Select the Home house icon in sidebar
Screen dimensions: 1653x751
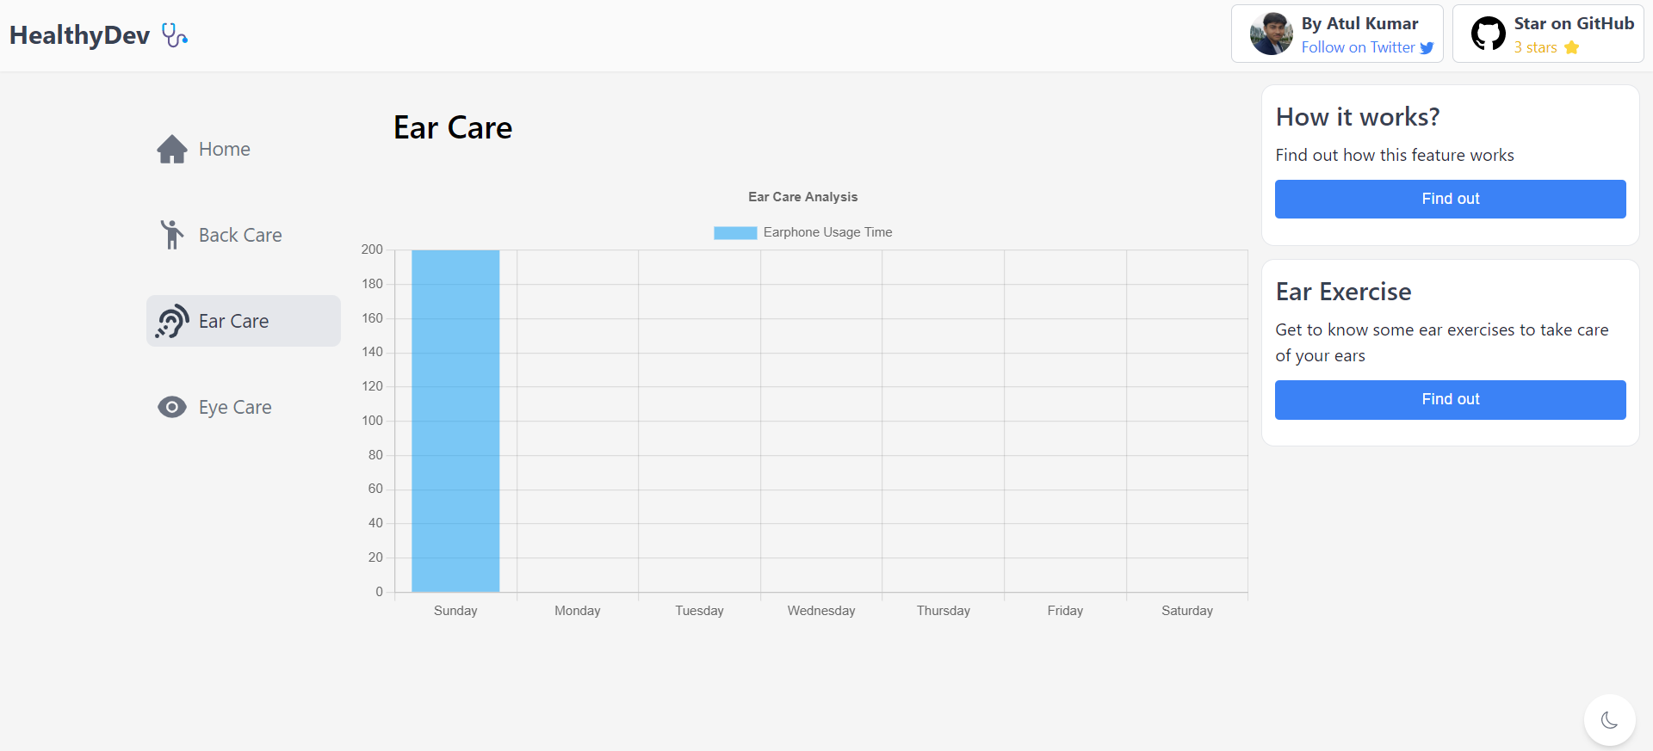(x=172, y=148)
